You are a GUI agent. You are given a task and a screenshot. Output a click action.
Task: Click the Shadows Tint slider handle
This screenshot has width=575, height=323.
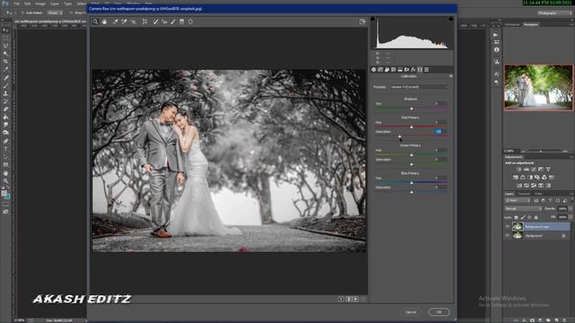point(411,109)
